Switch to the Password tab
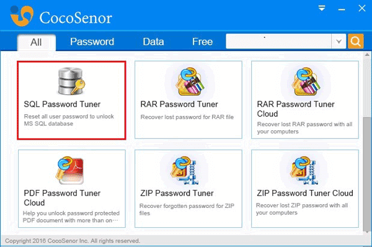Viewport: 372px width, 247px height. (92, 42)
